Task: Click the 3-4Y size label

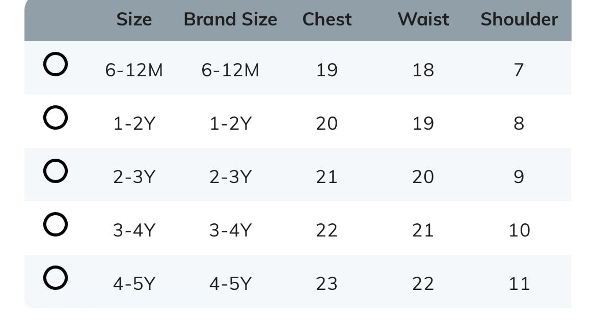Action: pos(134,230)
